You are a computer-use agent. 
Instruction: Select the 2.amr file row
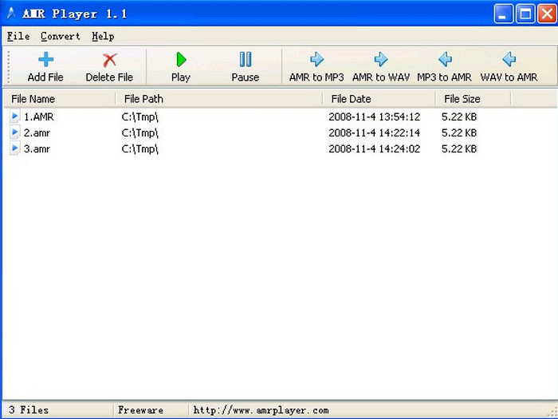(37, 132)
